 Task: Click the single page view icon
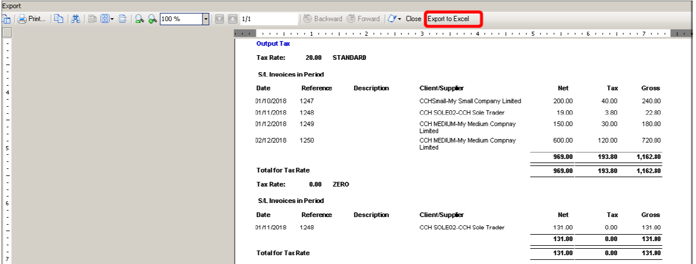(x=93, y=19)
